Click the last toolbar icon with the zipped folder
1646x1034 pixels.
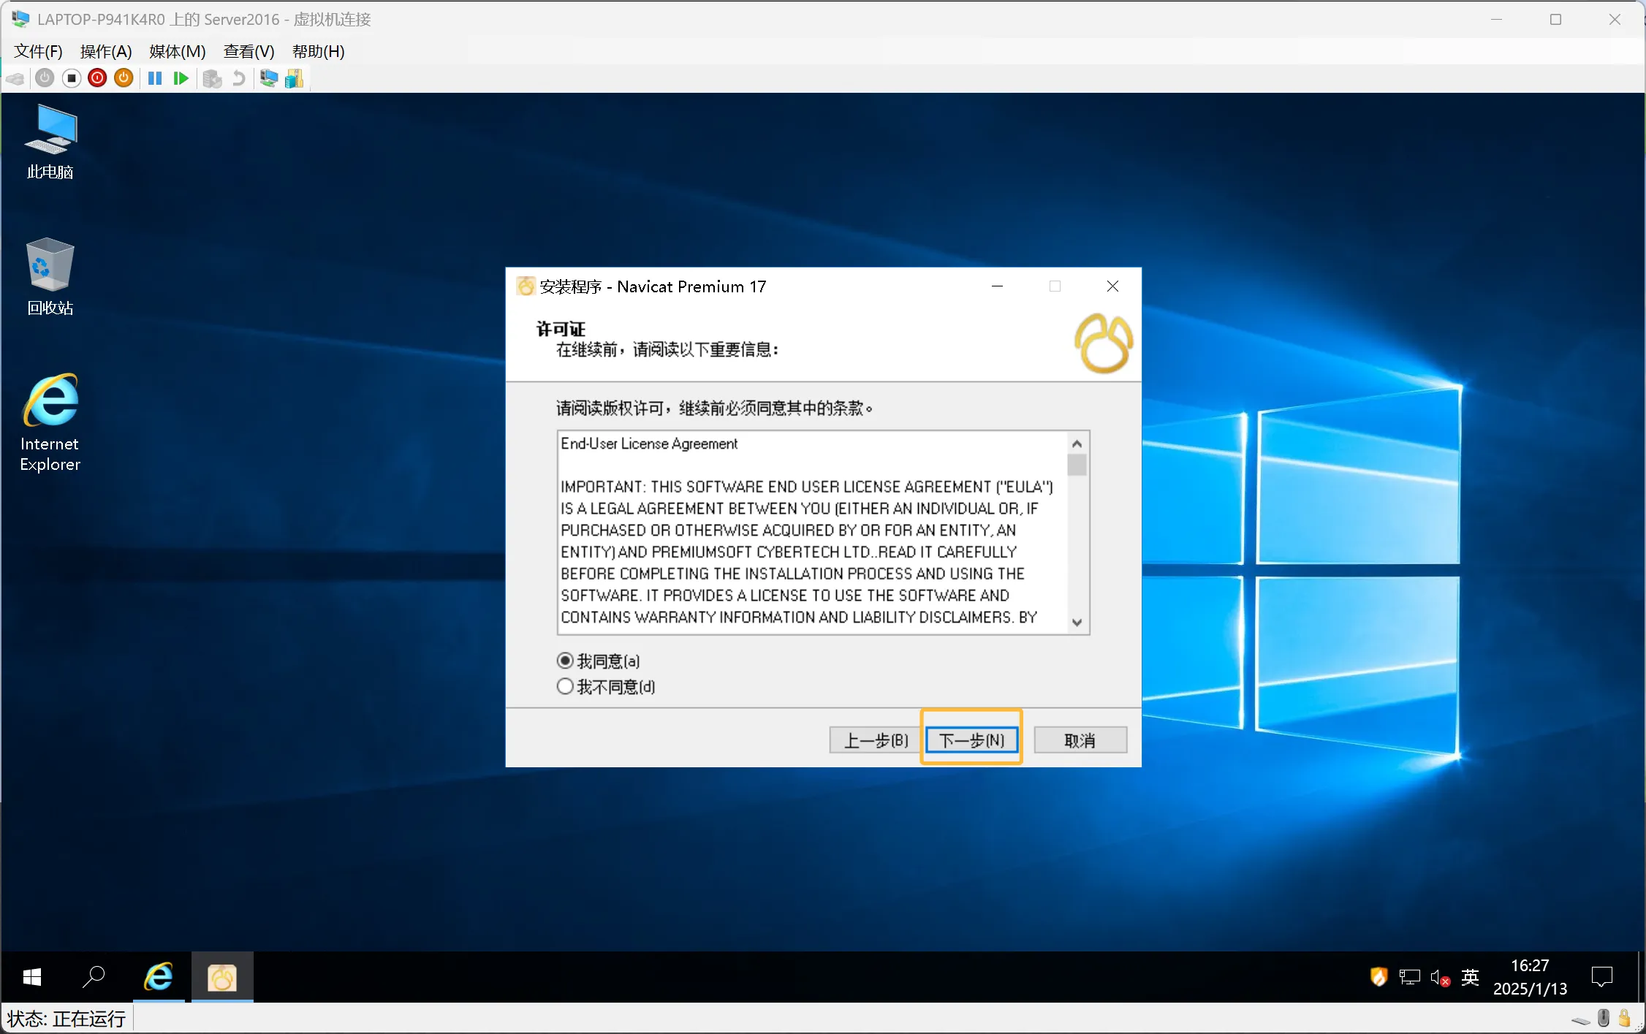(294, 78)
